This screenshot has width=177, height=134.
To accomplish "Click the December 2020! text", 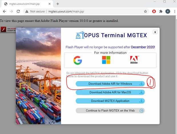I will click(143, 47).
